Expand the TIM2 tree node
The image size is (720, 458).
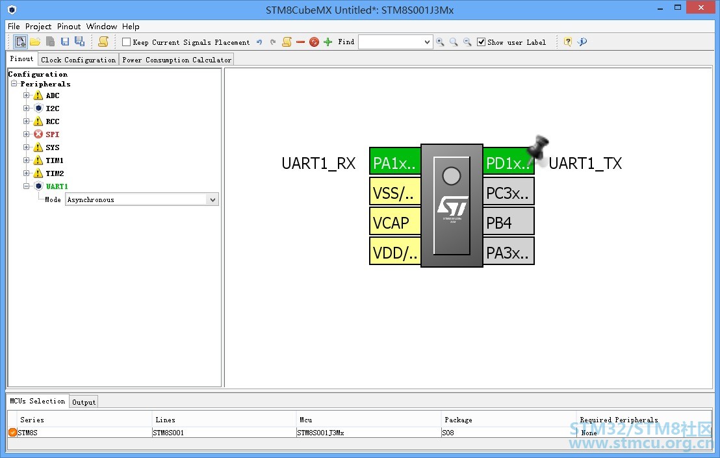pyautogui.click(x=26, y=173)
